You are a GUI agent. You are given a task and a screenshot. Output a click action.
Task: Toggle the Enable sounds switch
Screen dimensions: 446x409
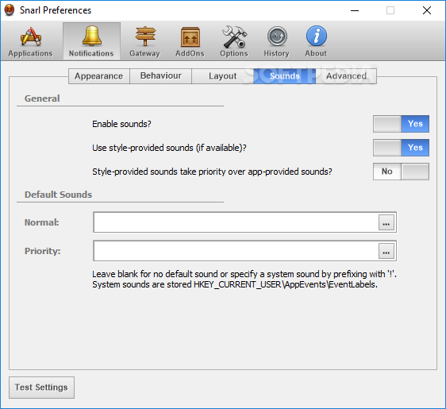click(401, 124)
